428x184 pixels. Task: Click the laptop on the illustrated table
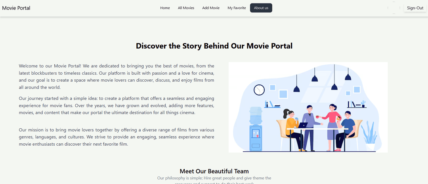point(302,125)
